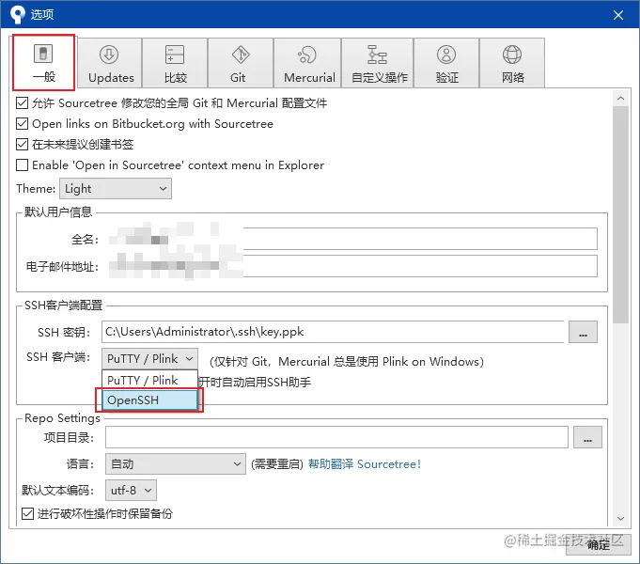Toggle 进行破坏性操作时保留备份 checkbox
The image size is (640, 564).
tap(27, 513)
